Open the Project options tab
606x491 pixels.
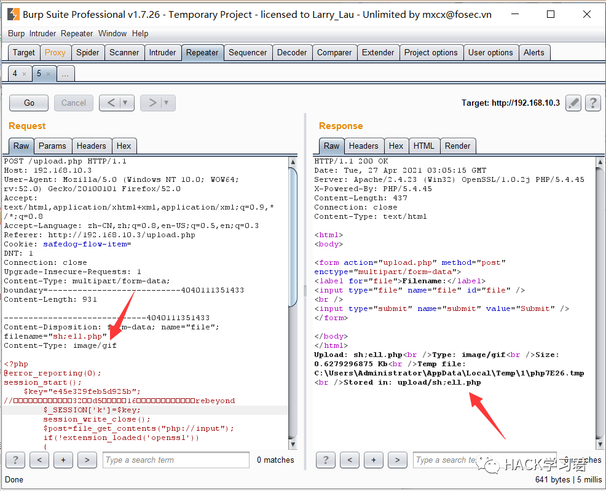click(x=431, y=52)
